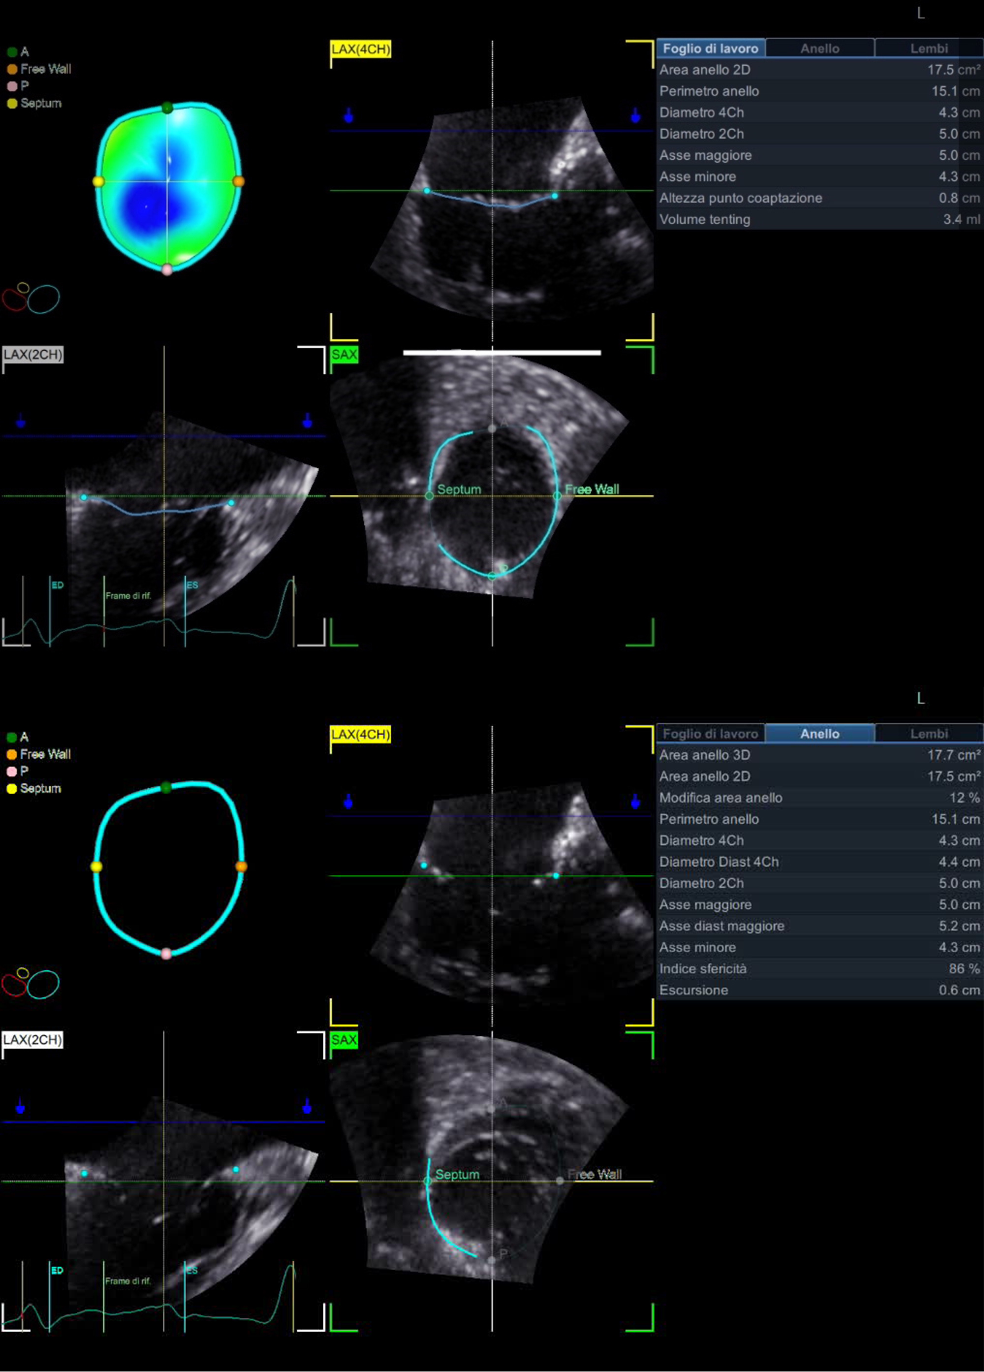
Task: Open Anello tab in upper measurement panel
Action: pos(820,48)
